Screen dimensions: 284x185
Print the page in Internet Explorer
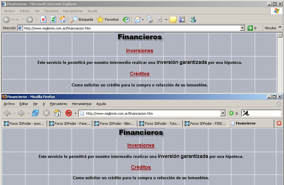point(150,19)
